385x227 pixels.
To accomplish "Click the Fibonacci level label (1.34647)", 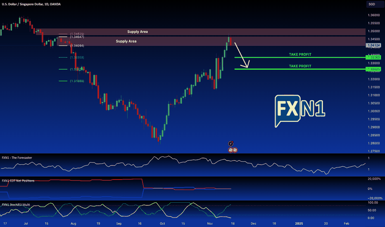I will [x=77, y=37].
